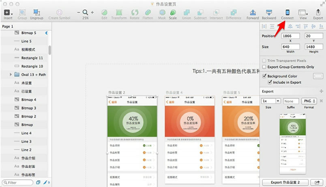
Task: Select the Scale tool
Action: (173, 13)
